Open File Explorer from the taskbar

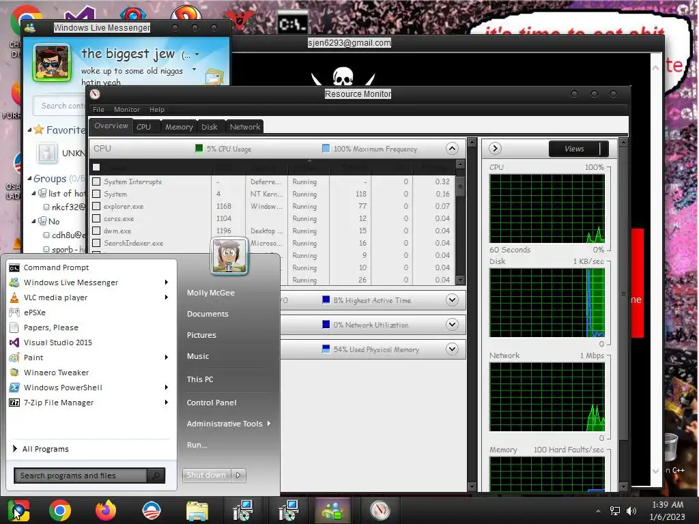(x=197, y=511)
